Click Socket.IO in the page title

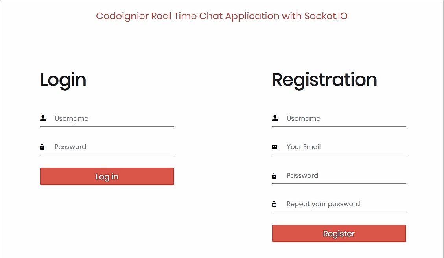326,16
